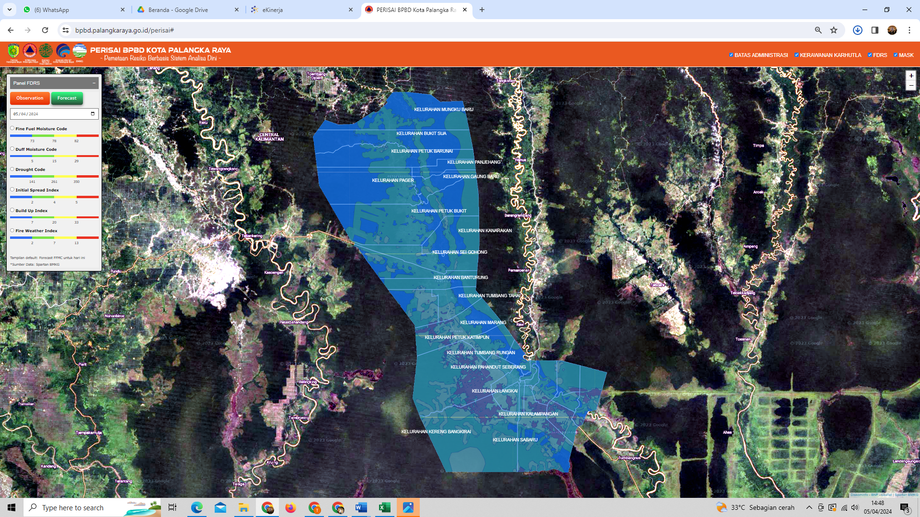Click the PERISAI BPBD KOTA PALANGKA RAYA title
920x517 pixels.
161,50
